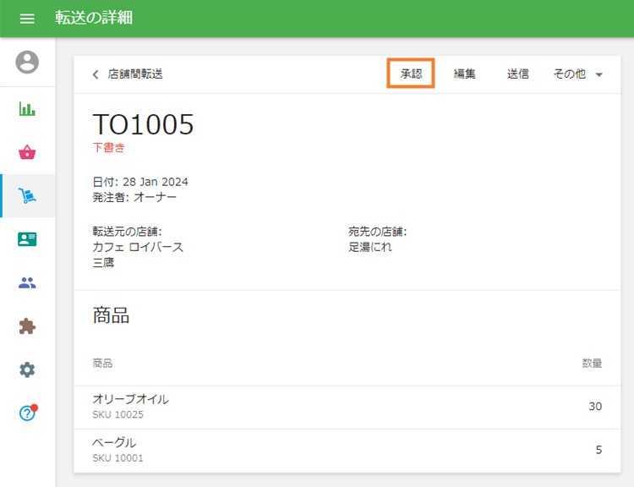Click the user account avatar icon
Viewport: 634px width, 487px height.
(x=27, y=62)
